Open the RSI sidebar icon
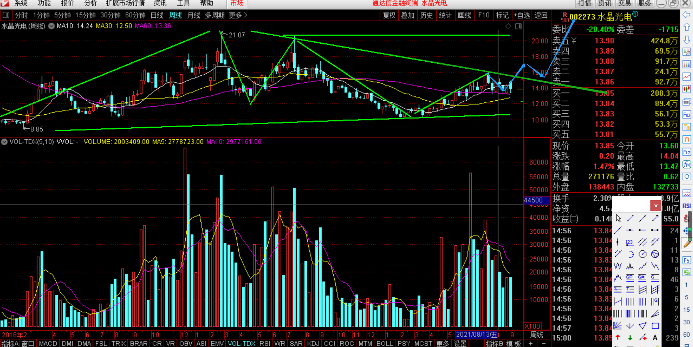Image resolution: width=693 pixels, height=347 pixels. point(686,206)
